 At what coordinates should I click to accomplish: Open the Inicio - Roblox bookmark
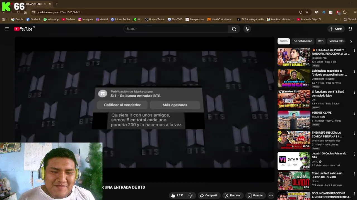click(120, 19)
